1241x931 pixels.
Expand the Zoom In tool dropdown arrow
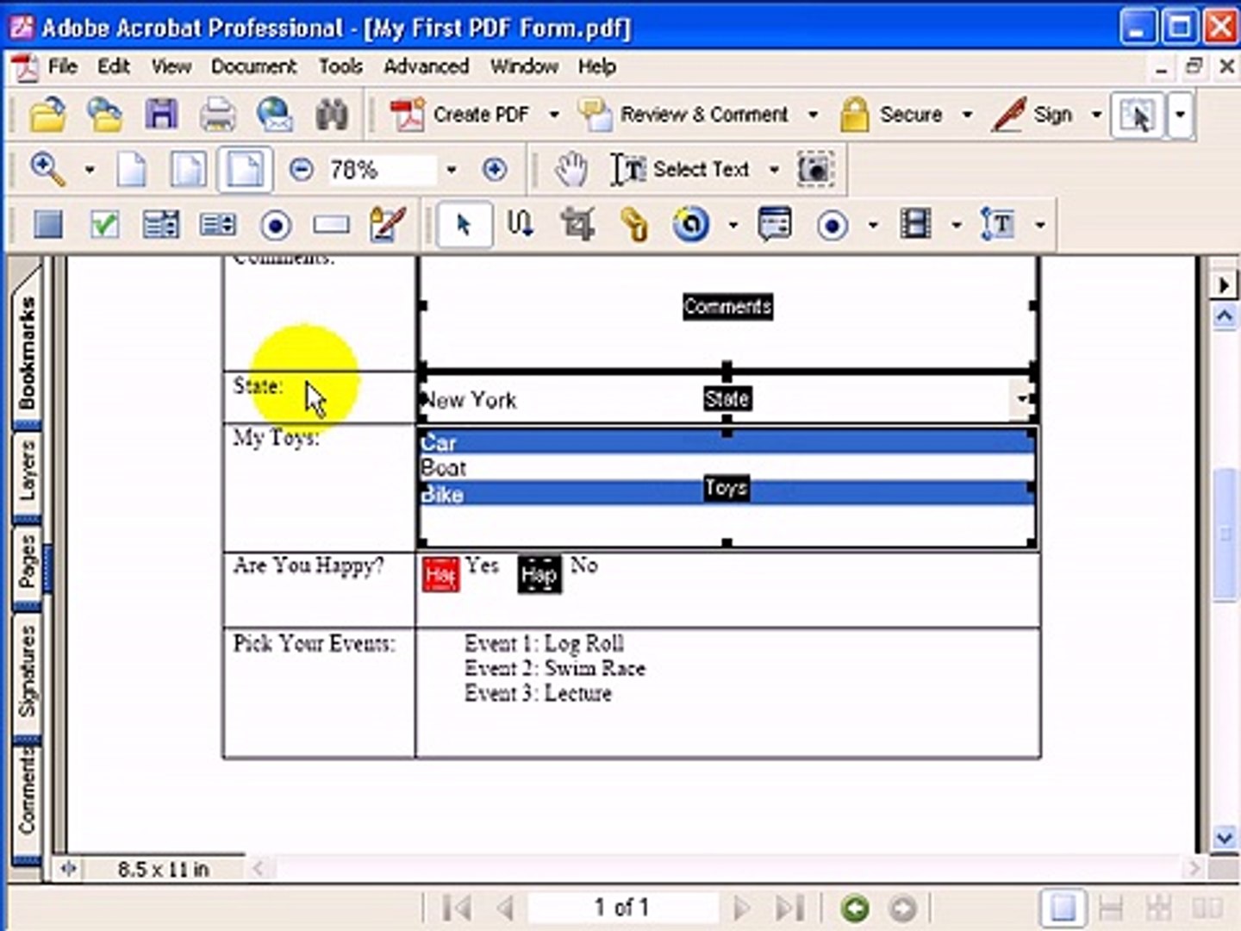click(x=89, y=170)
